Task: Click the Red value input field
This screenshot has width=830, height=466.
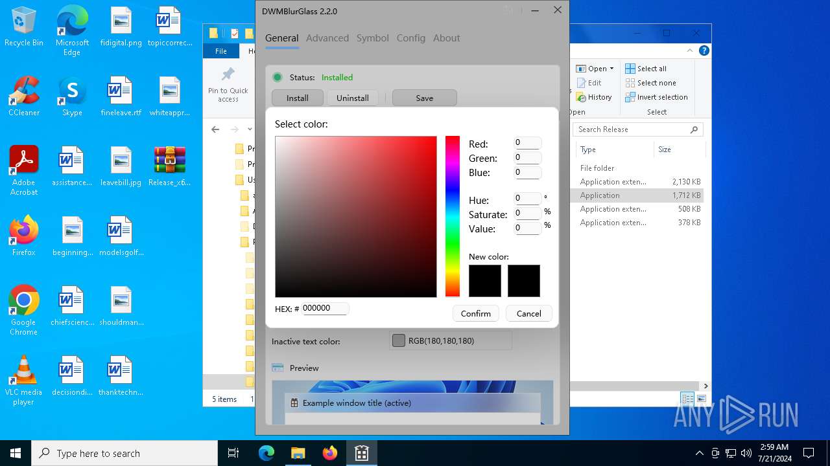Action: pyautogui.click(x=527, y=143)
